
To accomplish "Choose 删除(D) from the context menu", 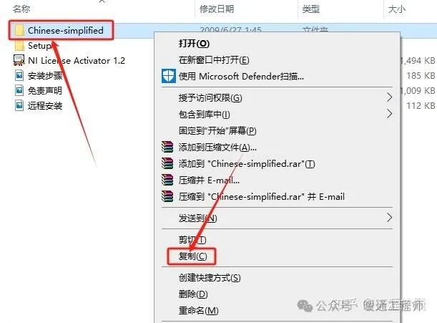I will coord(193,294).
